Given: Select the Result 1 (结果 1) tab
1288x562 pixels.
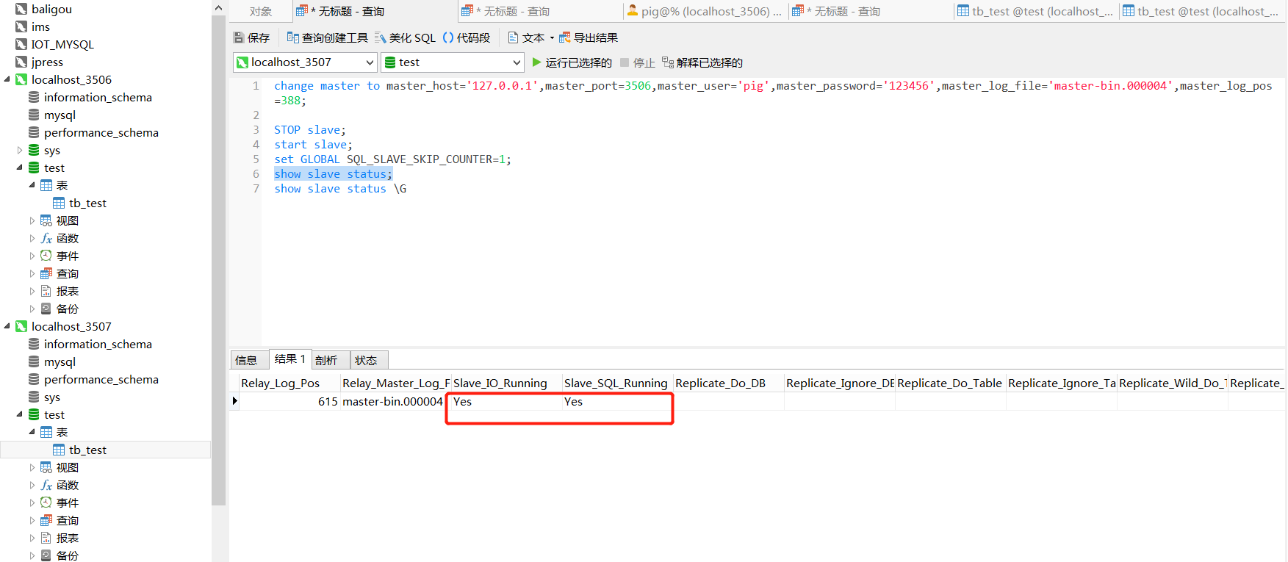Looking at the screenshot, I should pos(289,359).
